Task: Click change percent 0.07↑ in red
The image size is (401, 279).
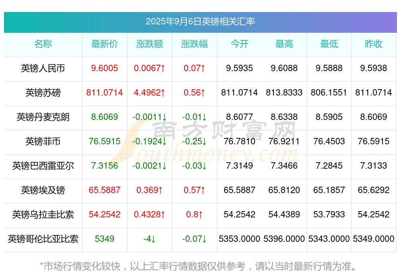Action: (194, 68)
